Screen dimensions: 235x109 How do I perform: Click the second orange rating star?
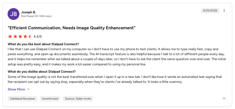(x=15, y=37)
